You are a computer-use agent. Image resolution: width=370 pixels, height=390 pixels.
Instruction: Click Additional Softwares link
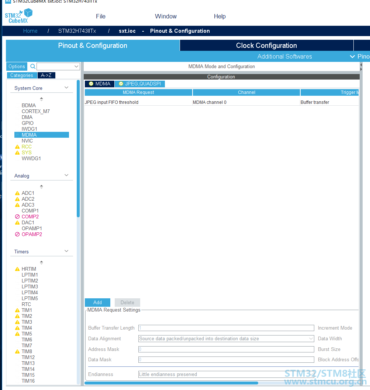[284, 56]
